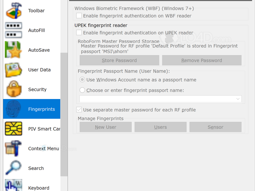Toggle separate master password for each RF profile
Image resolution: width=255 pixels, height=191 pixels.
point(79,110)
